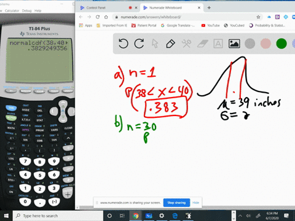The width and height of the screenshot is (295, 221).
Task: Close the Numerade Whiteboard tab
Action: pyautogui.click(x=199, y=8)
